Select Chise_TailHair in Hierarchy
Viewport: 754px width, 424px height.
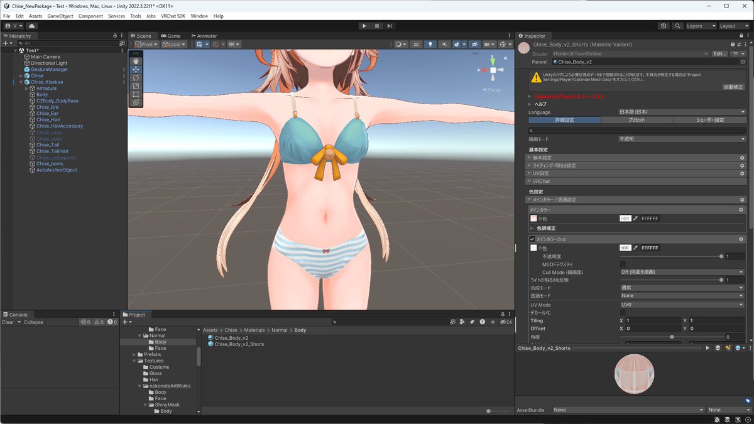[x=52, y=151]
